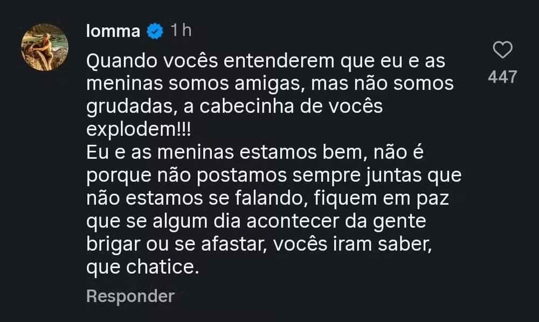The width and height of the screenshot is (539, 322).
Task: Open lomma's profile picture avatar
Action: [x=45, y=47]
